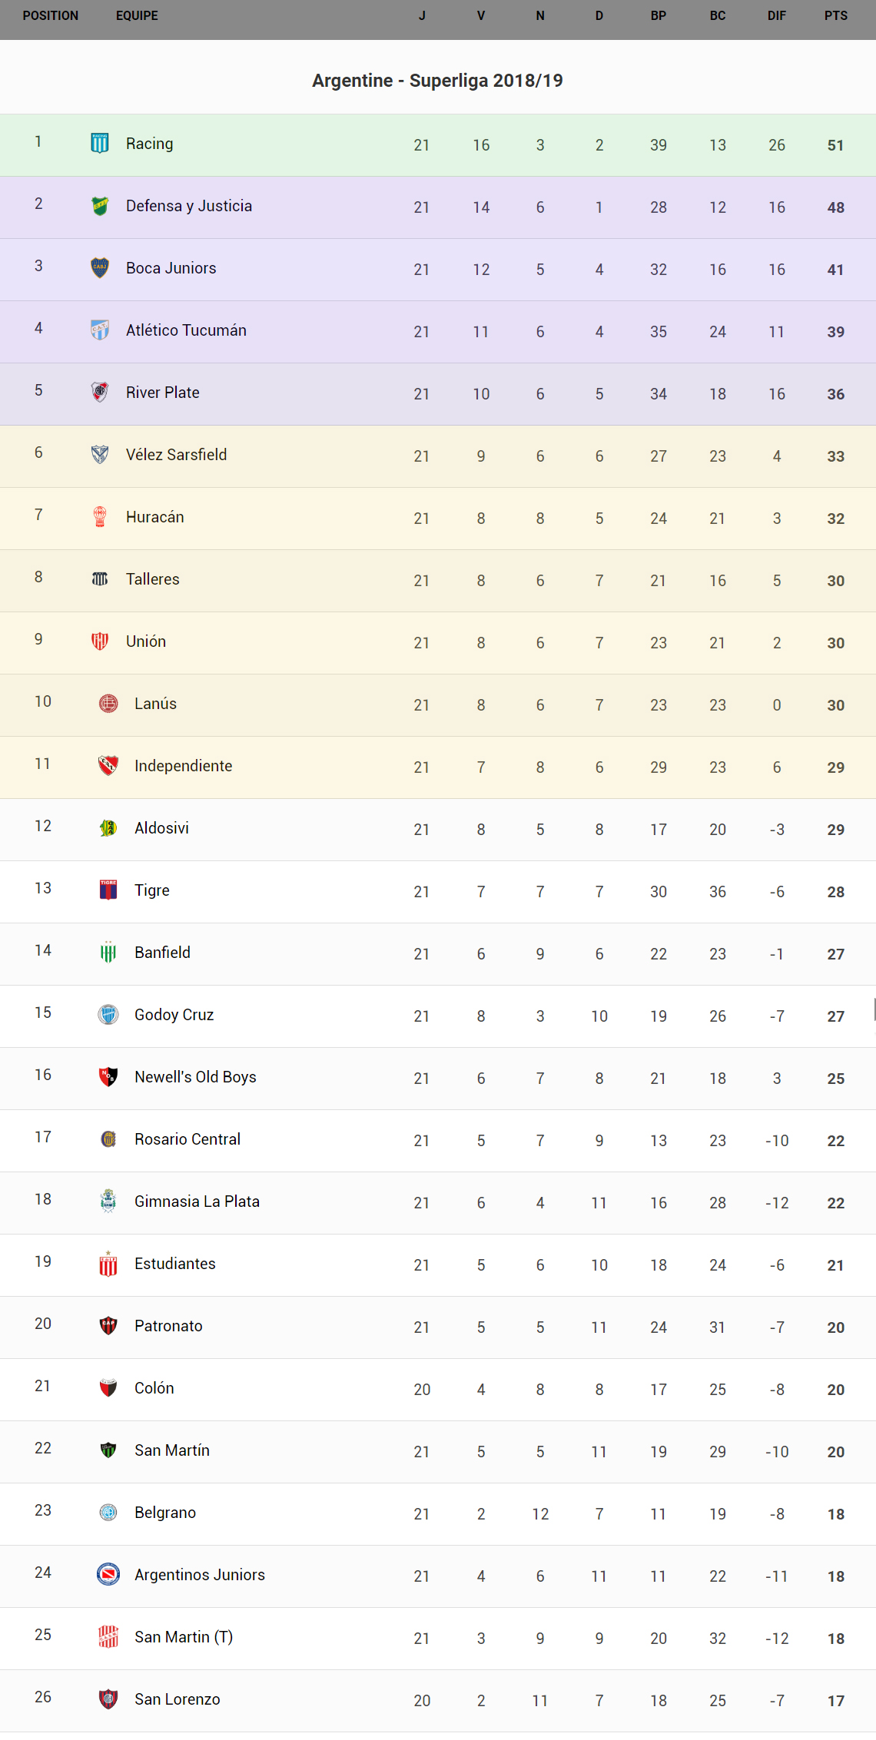
Task: Click the Tigre club crest icon
Action: point(108,890)
